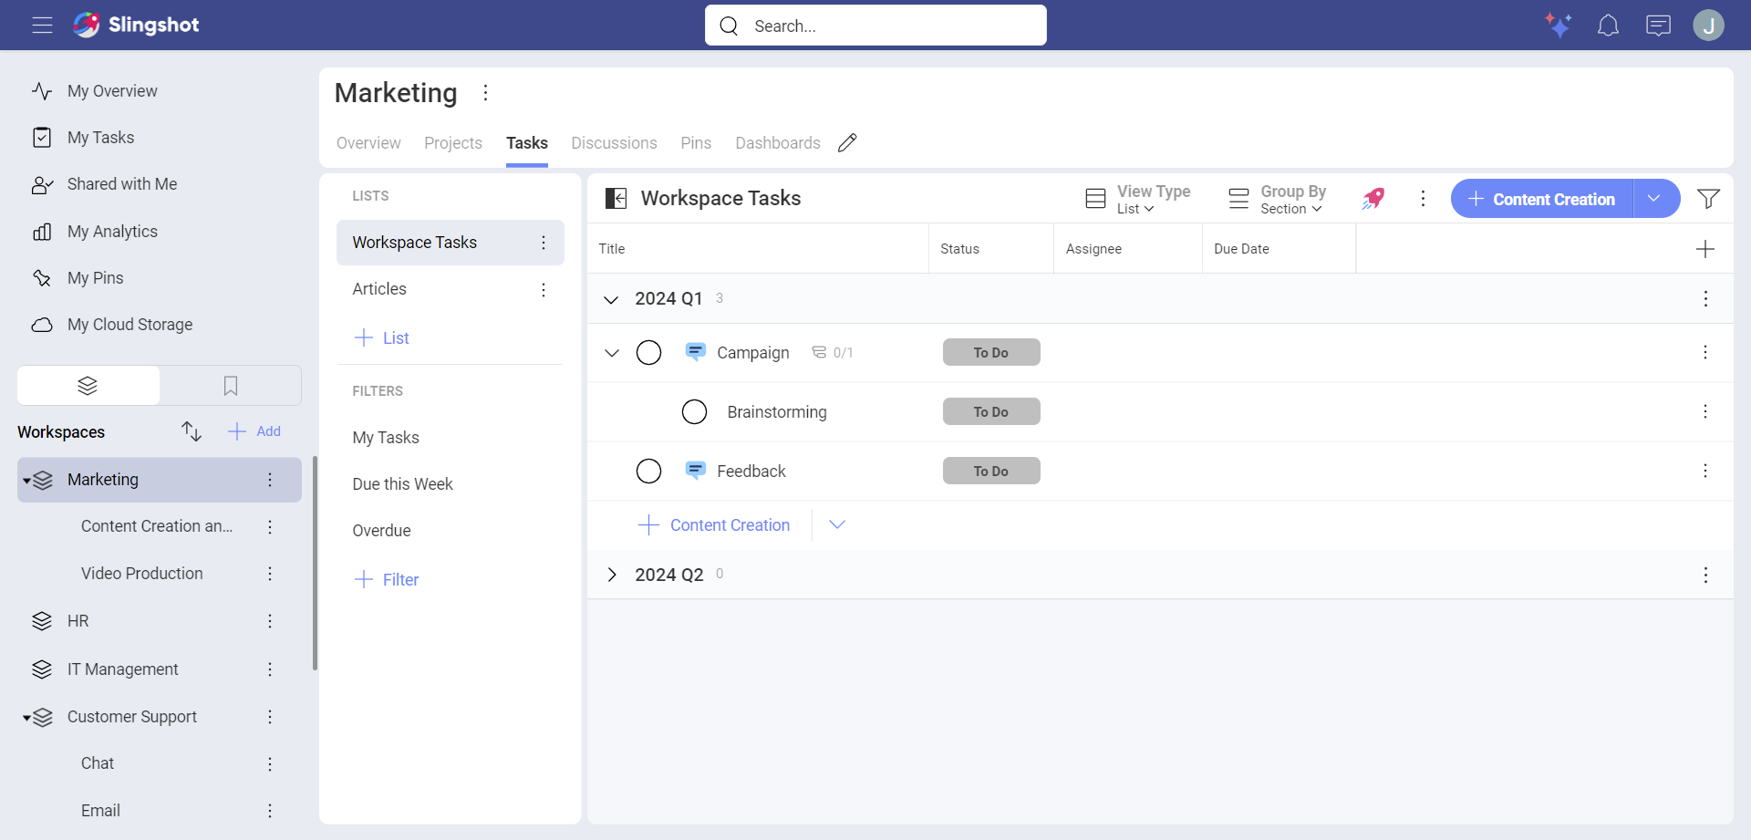Open 2024 Q1 section options
The height and width of the screenshot is (840, 1751).
point(1705,298)
